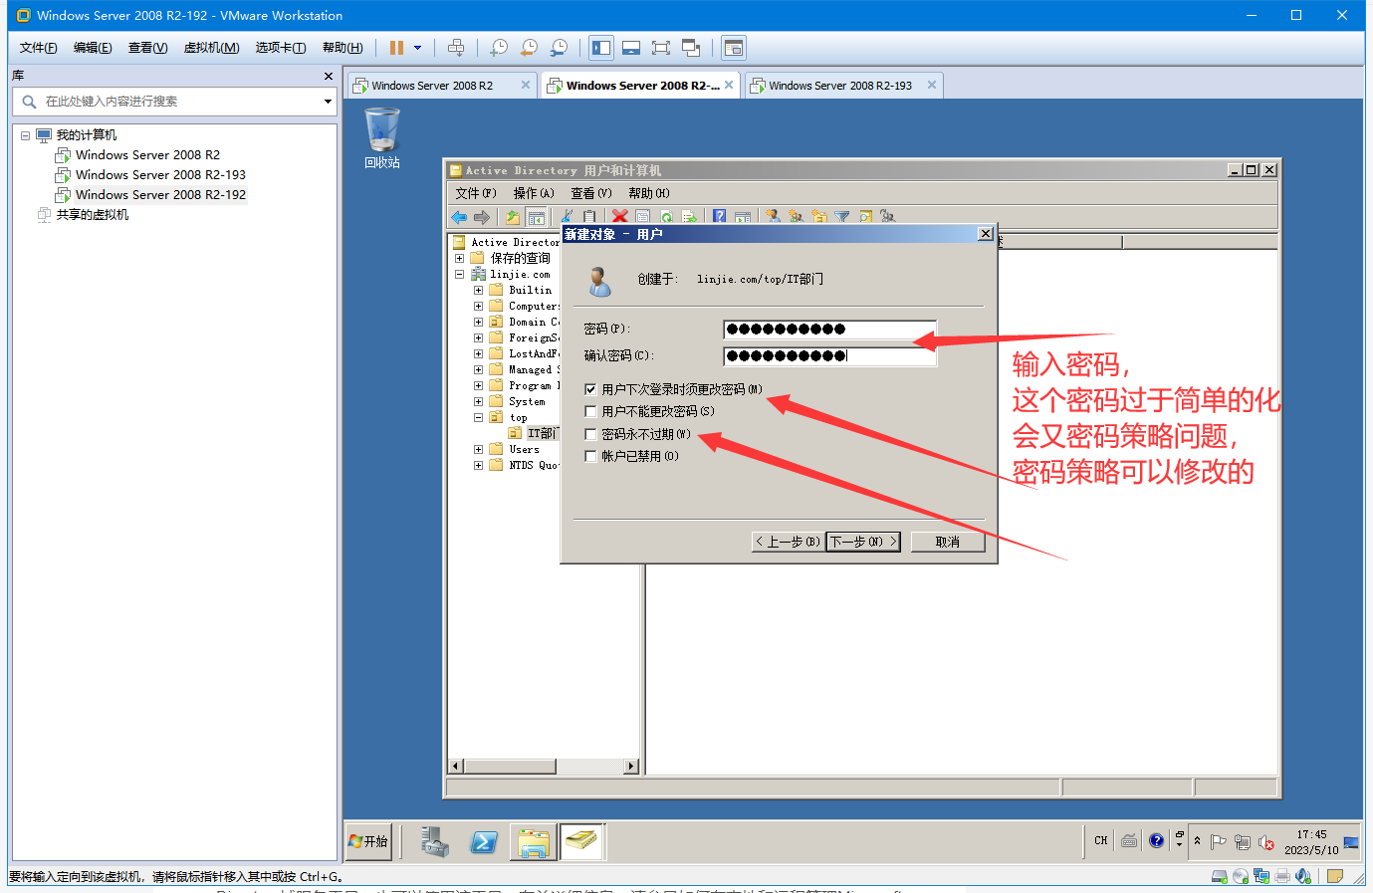The height and width of the screenshot is (893, 1373).
Task: Open the VMware Tabs (选项卡) menu
Action: pyautogui.click(x=280, y=48)
